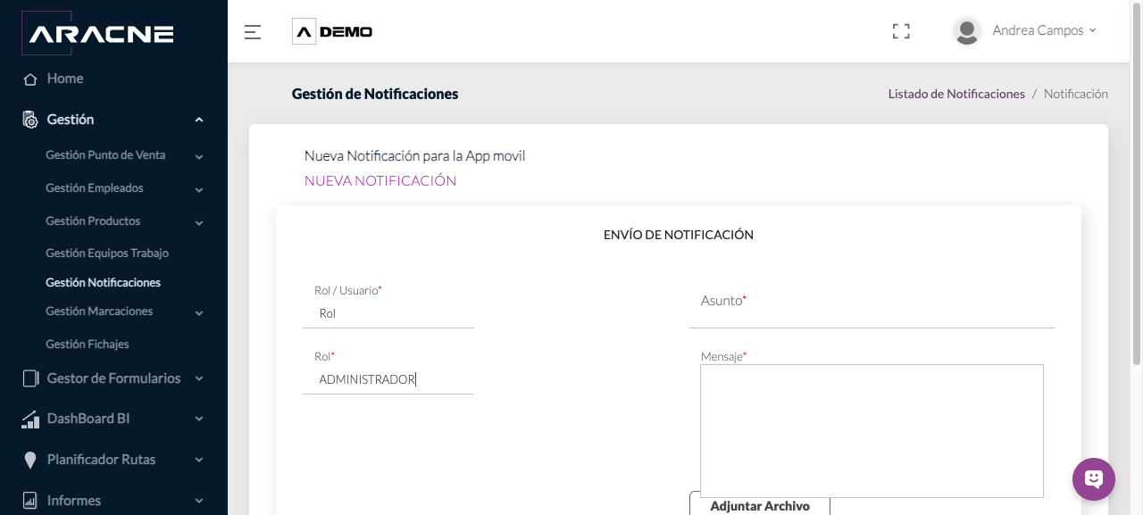Image resolution: width=1143 pixels, height=515 pixels.
Task: Click the Informes report icon
Action: click(x=30, y=501)
